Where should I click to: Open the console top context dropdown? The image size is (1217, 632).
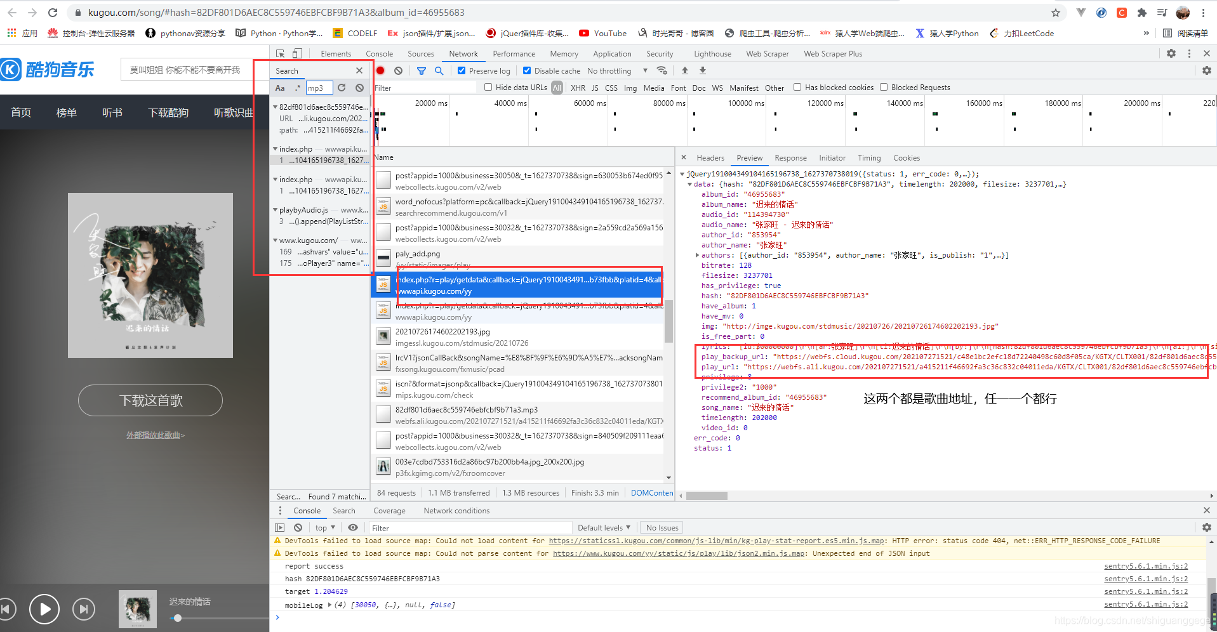pos(325,527)
